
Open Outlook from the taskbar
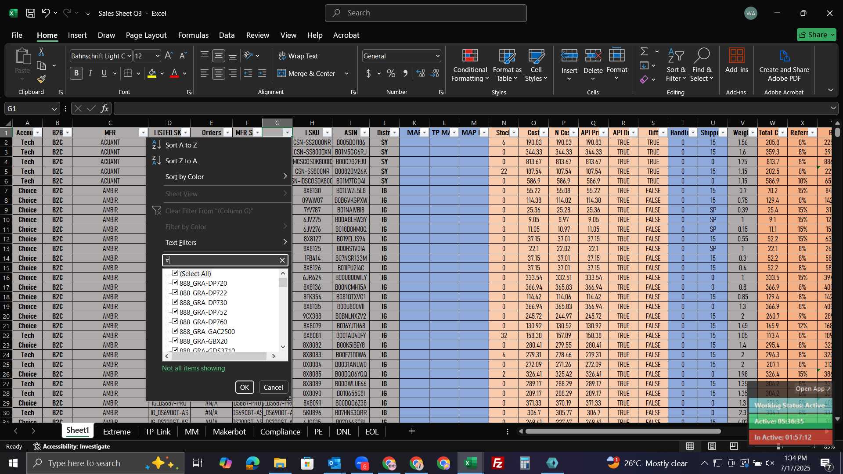335,463
